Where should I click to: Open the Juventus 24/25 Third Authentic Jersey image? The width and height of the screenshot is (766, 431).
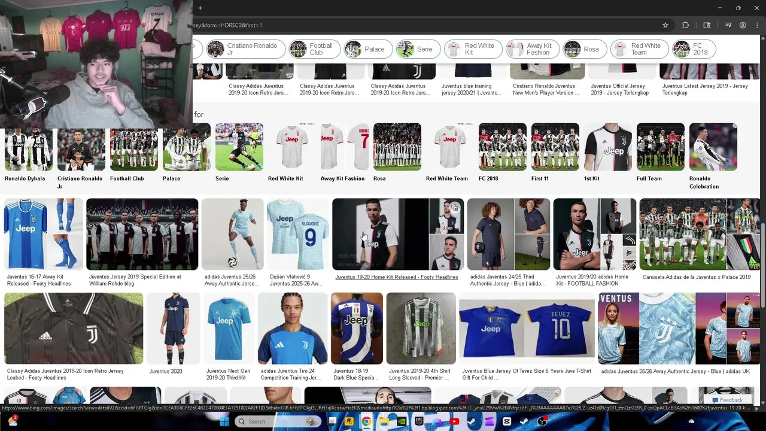coord(508,234)
